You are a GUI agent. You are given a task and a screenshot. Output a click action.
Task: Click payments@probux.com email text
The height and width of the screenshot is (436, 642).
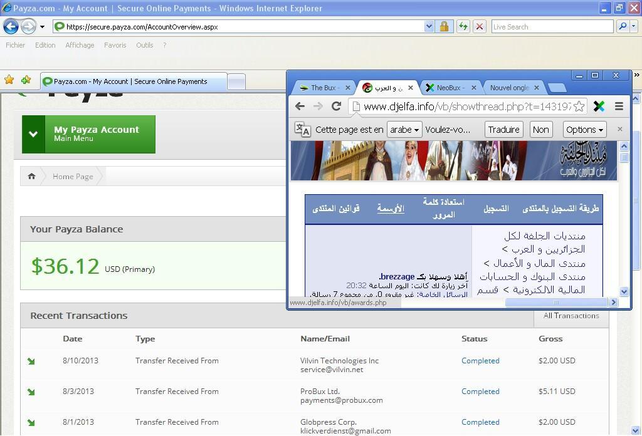coord(342,400)
